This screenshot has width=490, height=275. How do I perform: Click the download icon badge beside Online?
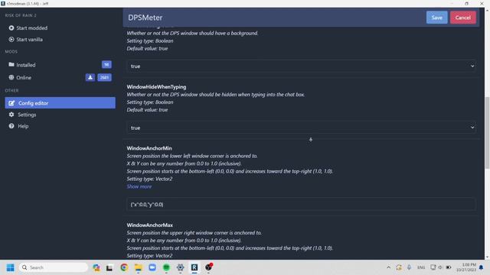[x=90, y=77]
